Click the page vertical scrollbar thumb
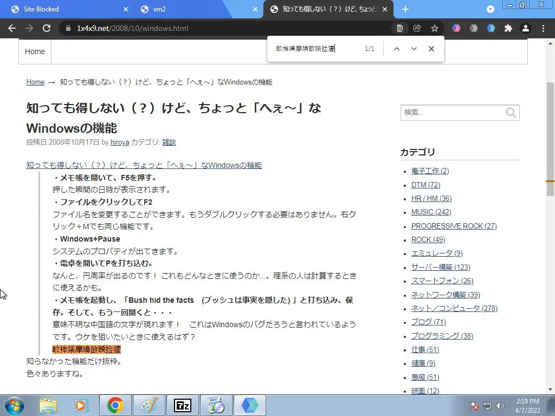The image size is (555, 416). tap(551, 139)
